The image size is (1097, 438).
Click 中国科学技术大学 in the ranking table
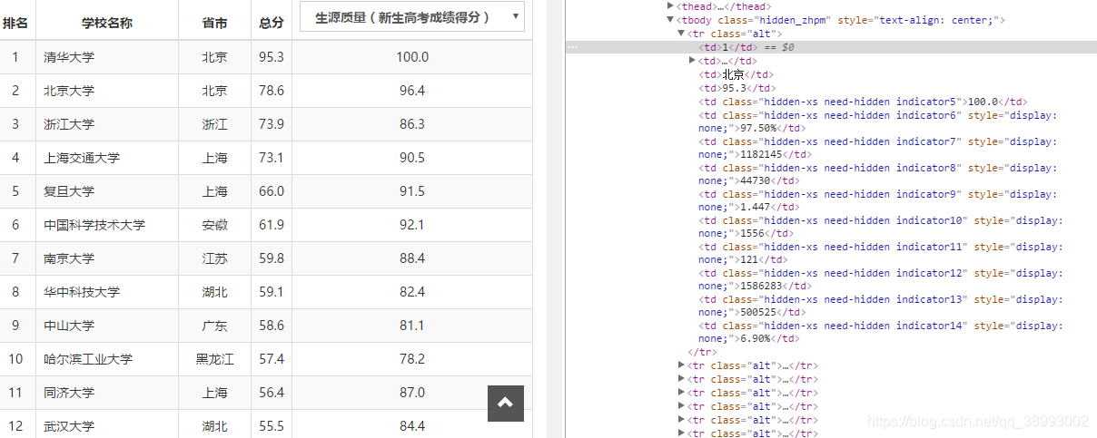click(94, 225)
